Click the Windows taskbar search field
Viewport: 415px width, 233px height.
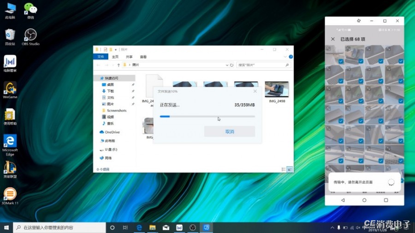(x=59, y=227)
